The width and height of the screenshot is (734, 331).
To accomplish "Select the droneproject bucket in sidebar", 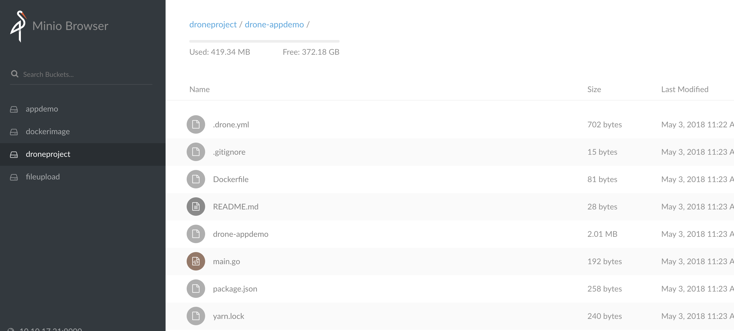I will click(x=48, y=154).
